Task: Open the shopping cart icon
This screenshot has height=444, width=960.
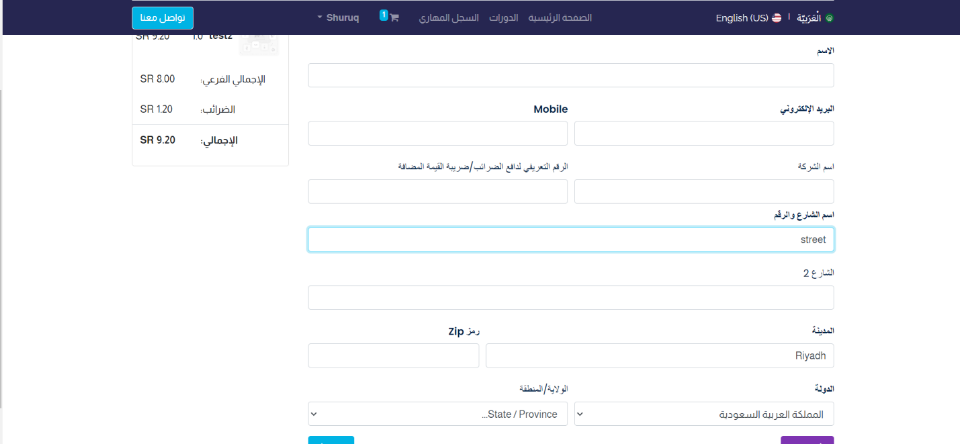Action: (394, 18)
